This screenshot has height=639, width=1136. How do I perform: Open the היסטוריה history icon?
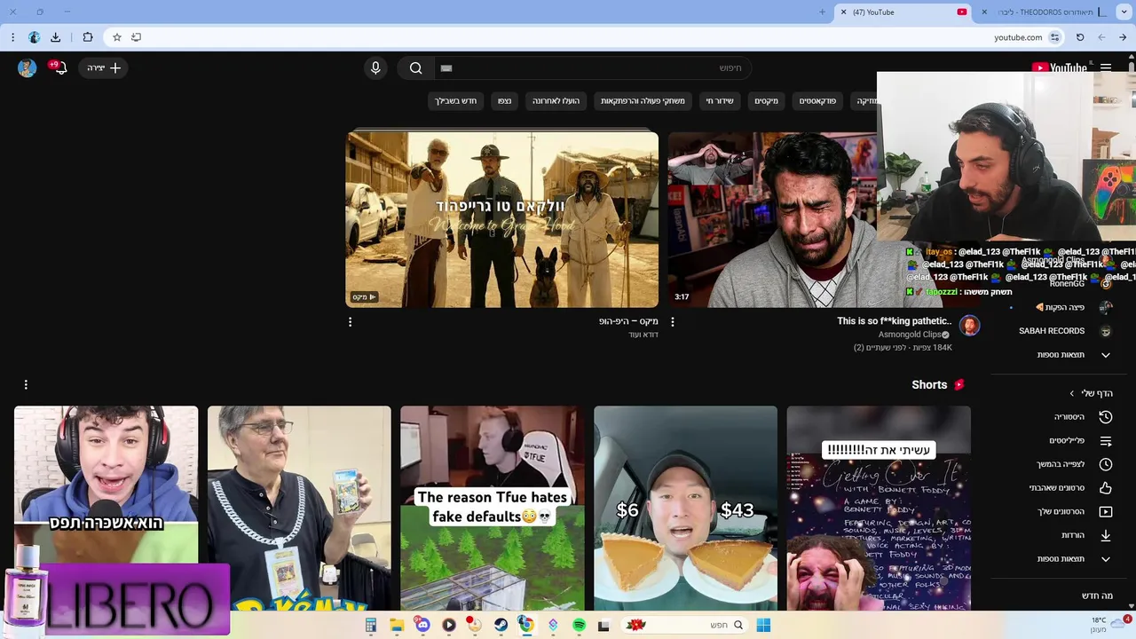click(1106, 417)
